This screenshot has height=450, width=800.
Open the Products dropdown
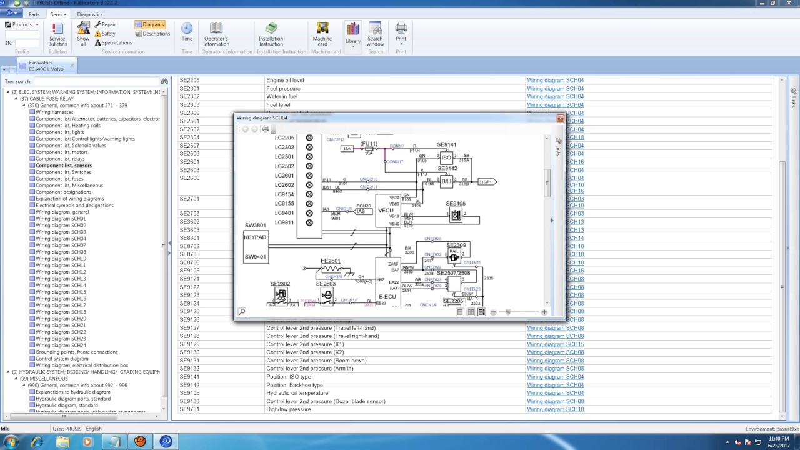pyautogui.click(x=22, y=25)
